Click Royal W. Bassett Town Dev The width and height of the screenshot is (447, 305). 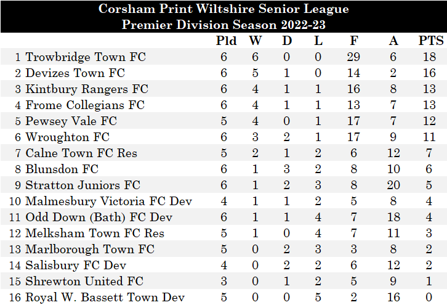(x=105, y=298)
